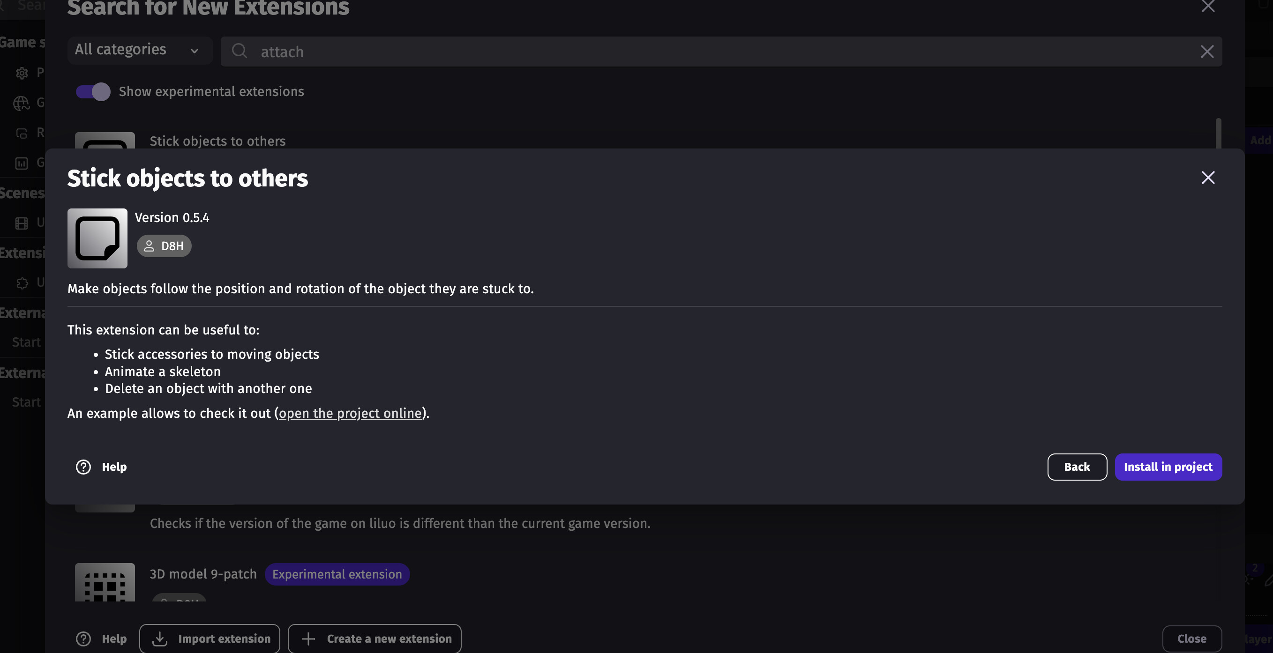Click the Back button
Image resolution: width=1273 pixels, height=653 pixels.
point(1077,467)
